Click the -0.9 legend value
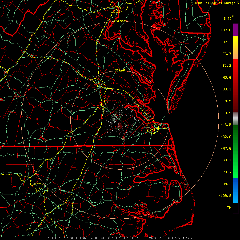This screenshot has height=240, width=240. click(x=227, y=113)
